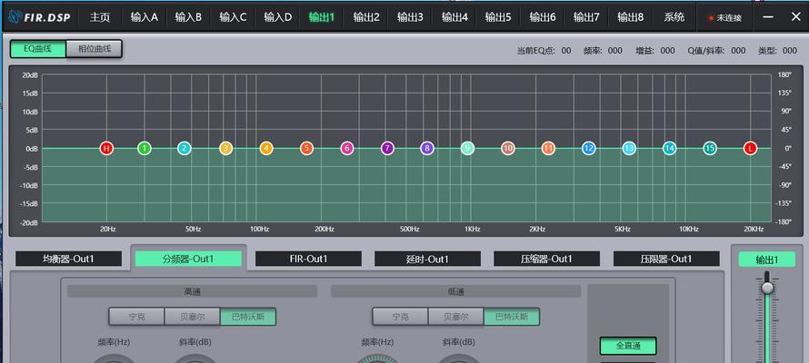
Task: Close the FIR.DSP window
Action: [x=795, y=16]
